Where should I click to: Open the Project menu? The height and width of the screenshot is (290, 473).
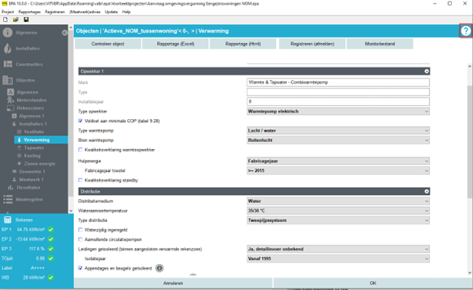(8, 12)
